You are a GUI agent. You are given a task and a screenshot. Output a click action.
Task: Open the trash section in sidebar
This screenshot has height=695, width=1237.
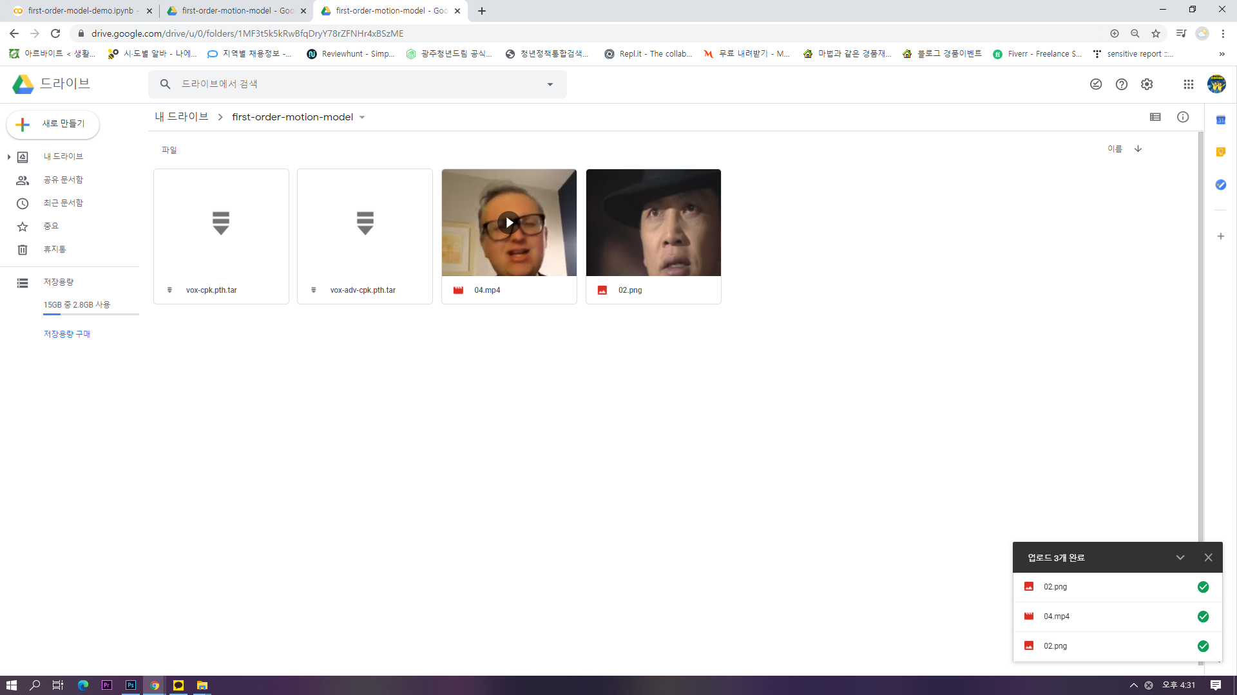coord(54,250)
